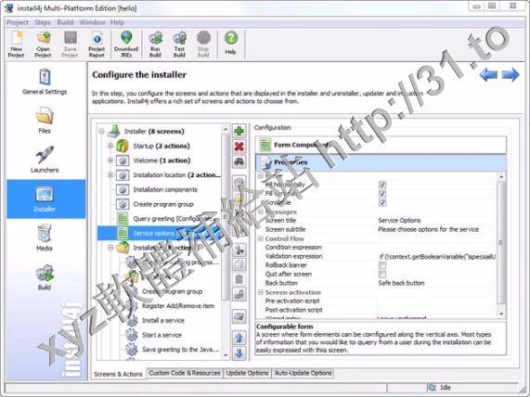Select the Screens & Actions tab
This screenshot has height=397, width=530.
click(118, 374)
